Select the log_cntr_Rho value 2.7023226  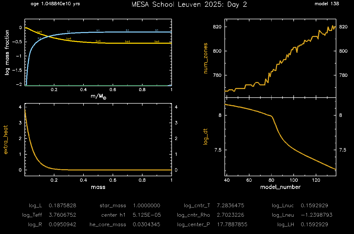(230, 215)
